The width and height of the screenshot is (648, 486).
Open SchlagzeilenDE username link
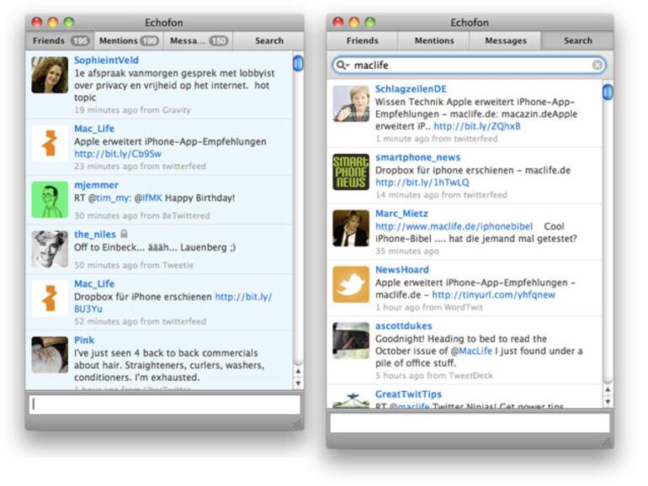pyautogui.click(x=411, y=89)
